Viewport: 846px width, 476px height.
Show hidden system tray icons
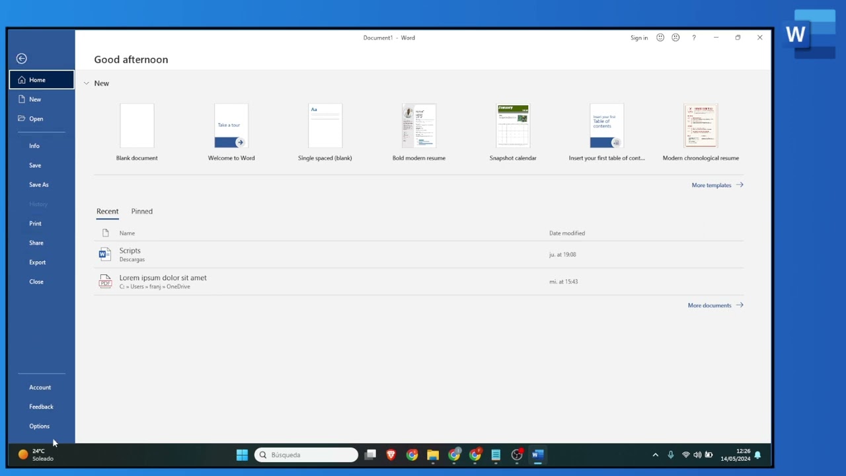656,455
